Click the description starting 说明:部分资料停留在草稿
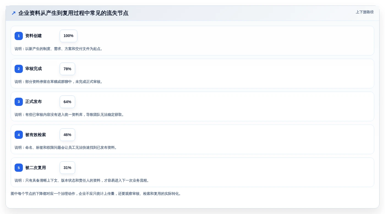Viewport: 385px width, 214px height. [x=59, y=82]
